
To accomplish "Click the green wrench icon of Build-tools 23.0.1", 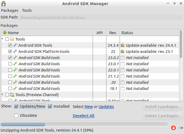I will click(15, 64).
